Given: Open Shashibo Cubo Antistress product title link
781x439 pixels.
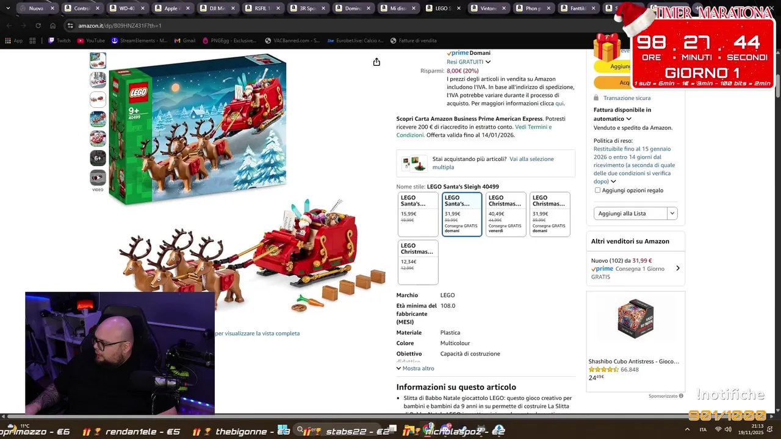Looking at the screenshot, I should coord(633,362).
